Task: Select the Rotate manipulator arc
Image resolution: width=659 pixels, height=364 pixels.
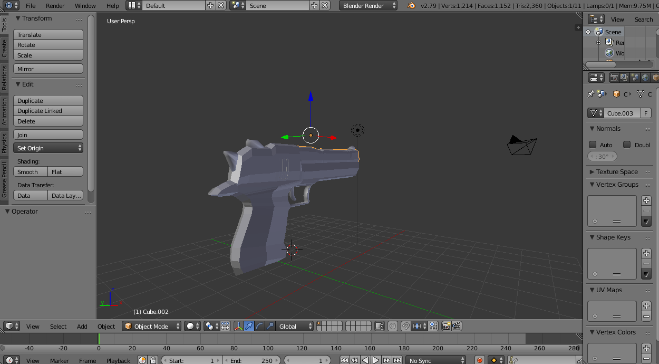Action: click(259, 326)
